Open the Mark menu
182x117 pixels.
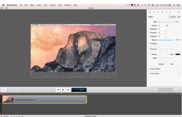coord(32,5)
